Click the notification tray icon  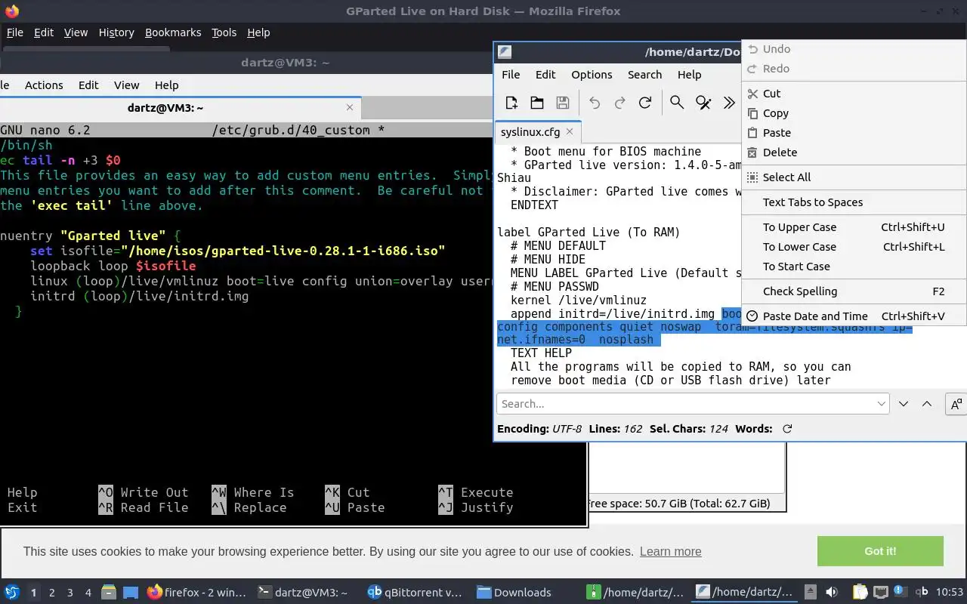(x=901, y=593)
